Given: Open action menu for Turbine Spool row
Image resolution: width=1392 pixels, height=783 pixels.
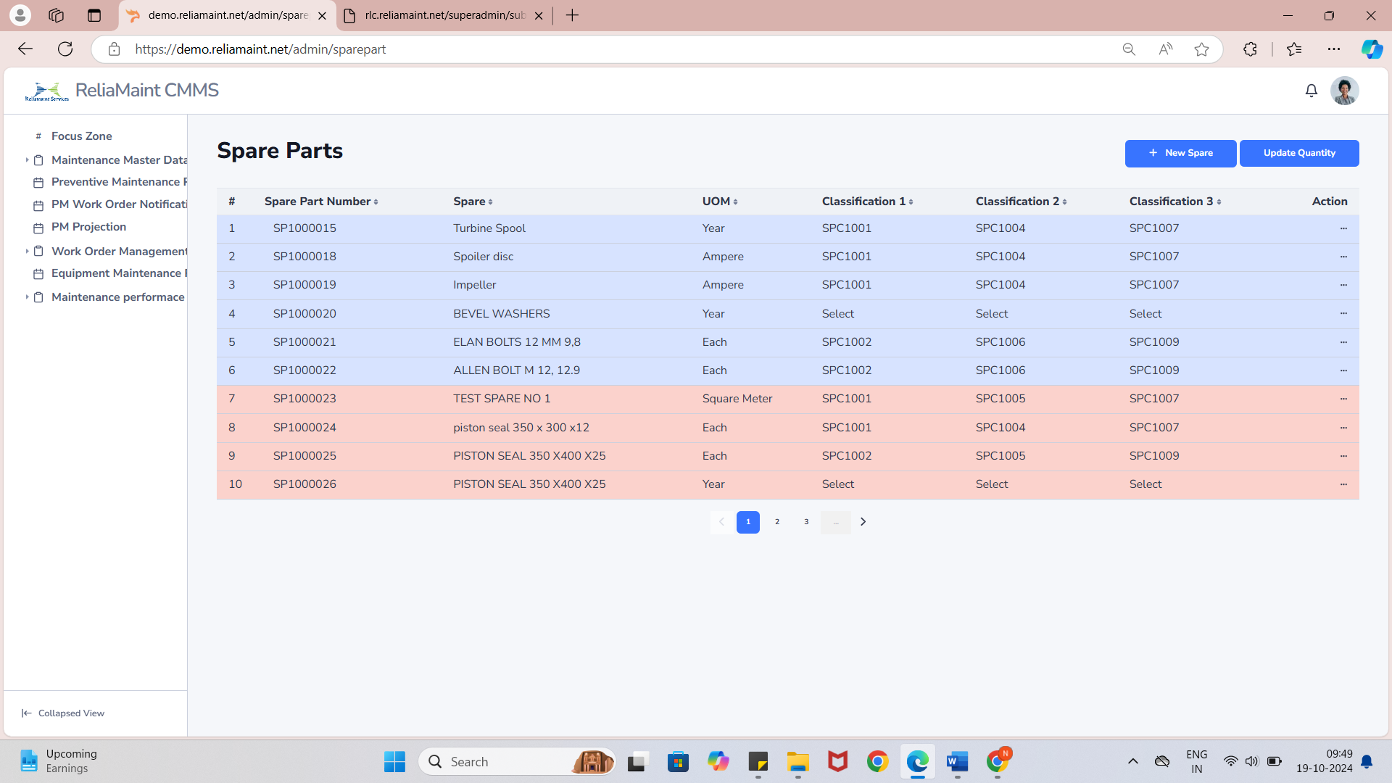Looking at the screenshot, I should pos(1343,228).
